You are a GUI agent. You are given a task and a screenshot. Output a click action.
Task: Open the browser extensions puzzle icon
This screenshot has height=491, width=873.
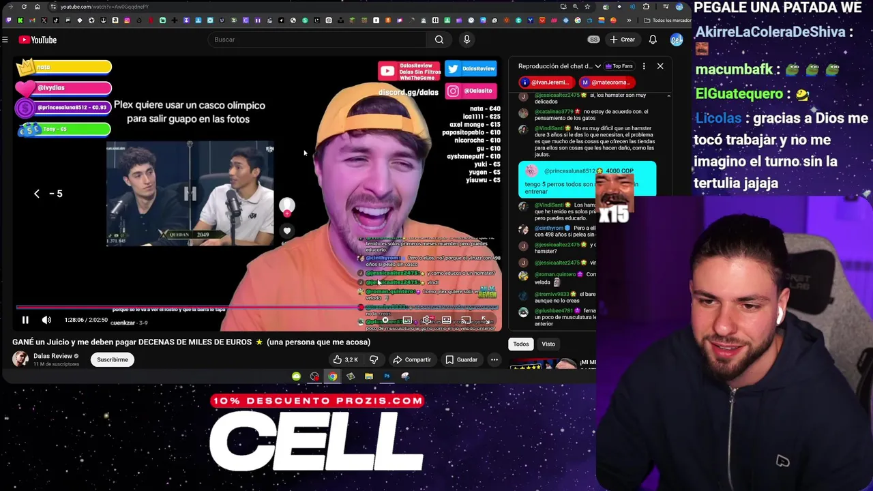[646, 7]
